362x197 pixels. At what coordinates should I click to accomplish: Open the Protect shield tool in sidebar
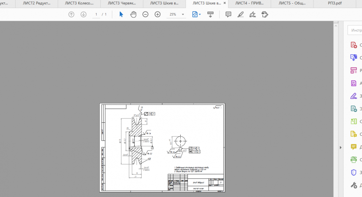tap(354, 172)
